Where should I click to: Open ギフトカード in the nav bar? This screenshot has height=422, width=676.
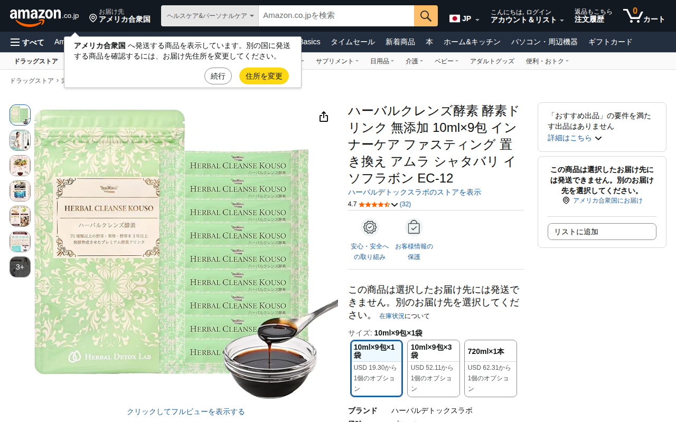coord(611,42)
